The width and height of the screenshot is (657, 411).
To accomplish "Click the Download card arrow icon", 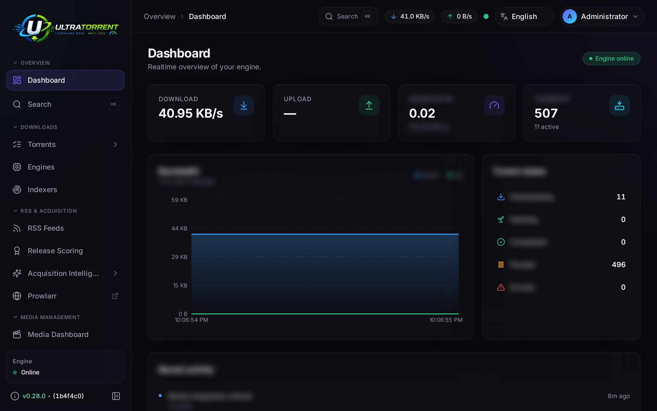I will [244, 105].
